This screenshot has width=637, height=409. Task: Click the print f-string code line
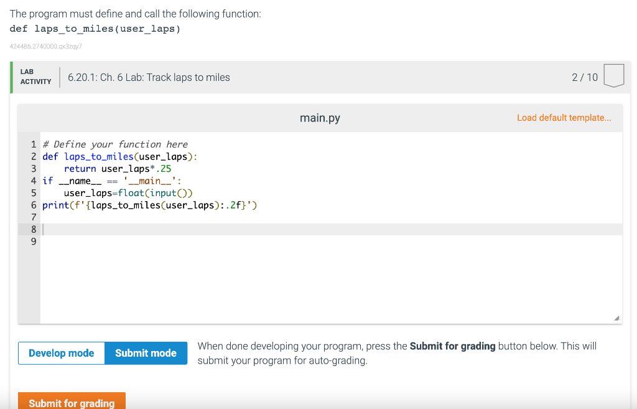coord(149,205)
